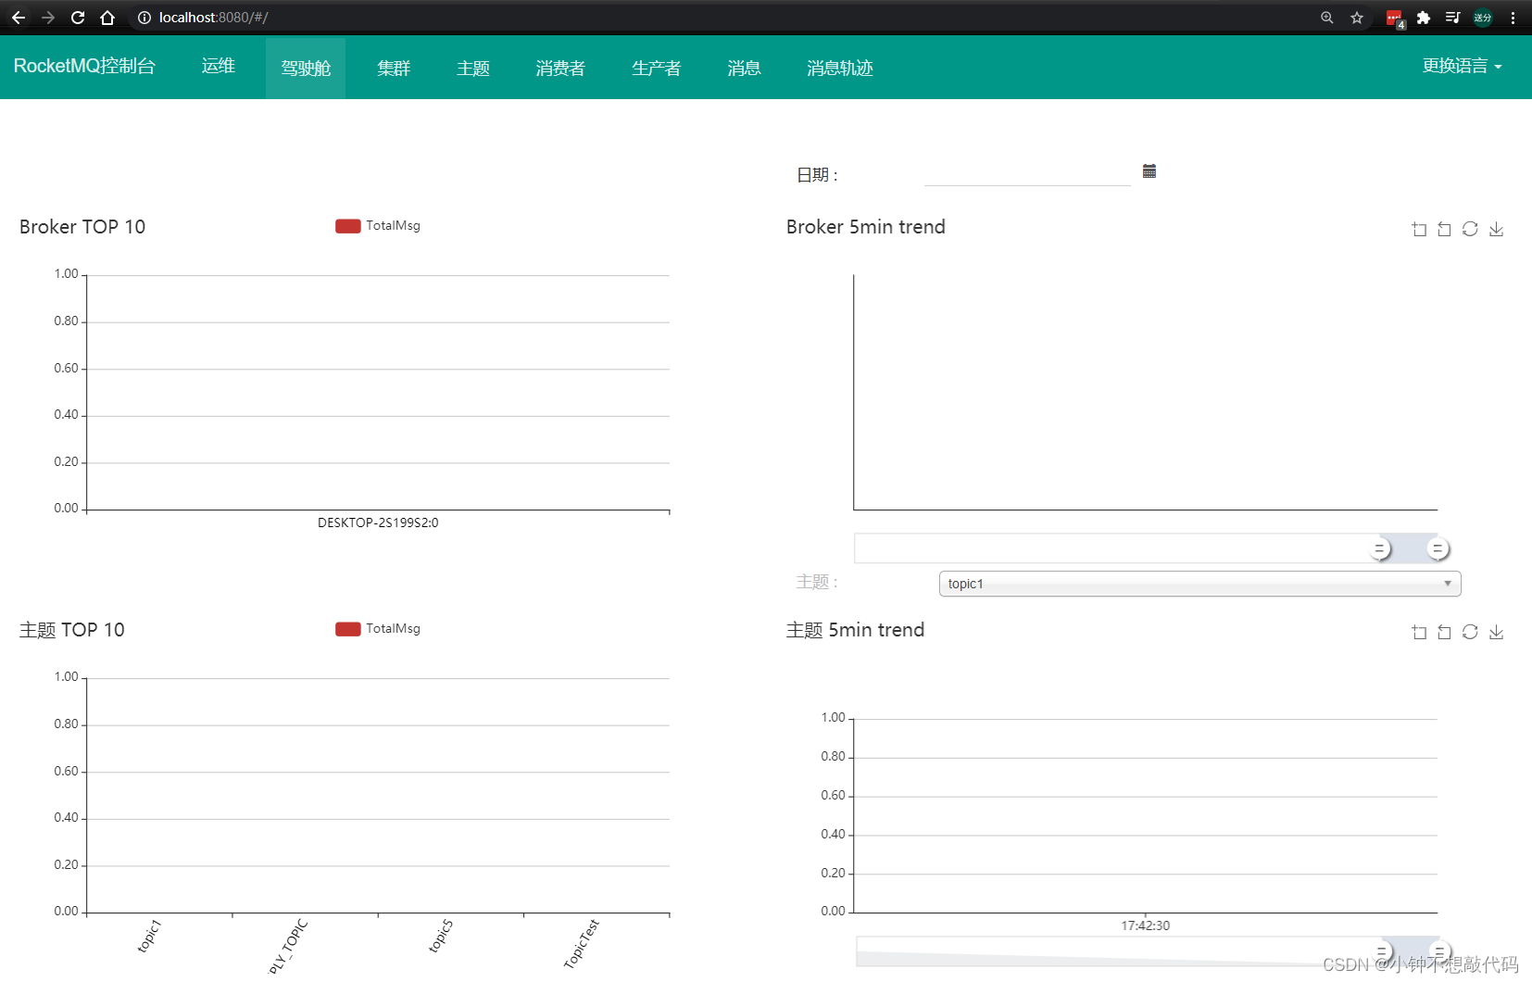This screenshot has height=982, width=1532.
Task: Bookmark page with the star icon
Action: click(1357, 18)
